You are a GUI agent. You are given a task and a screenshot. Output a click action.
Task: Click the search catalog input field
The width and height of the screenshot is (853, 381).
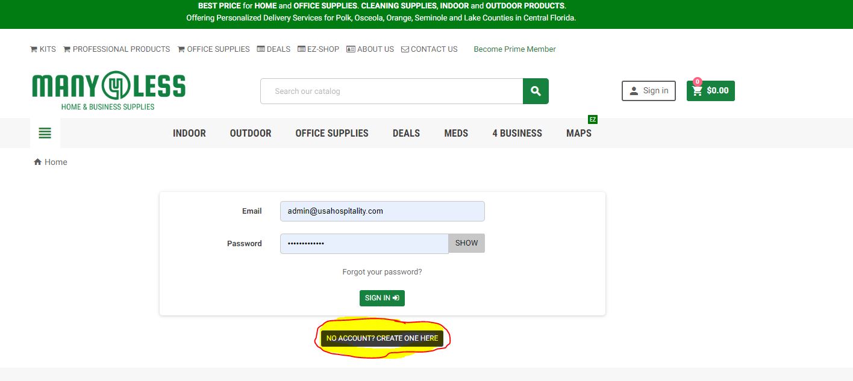point(392,91)
